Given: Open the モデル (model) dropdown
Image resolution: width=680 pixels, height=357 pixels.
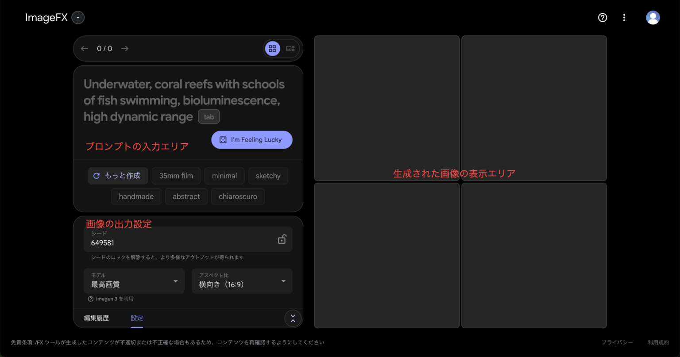Looking at the screenshot, I should pyautogui.click(x=134, y=281).
